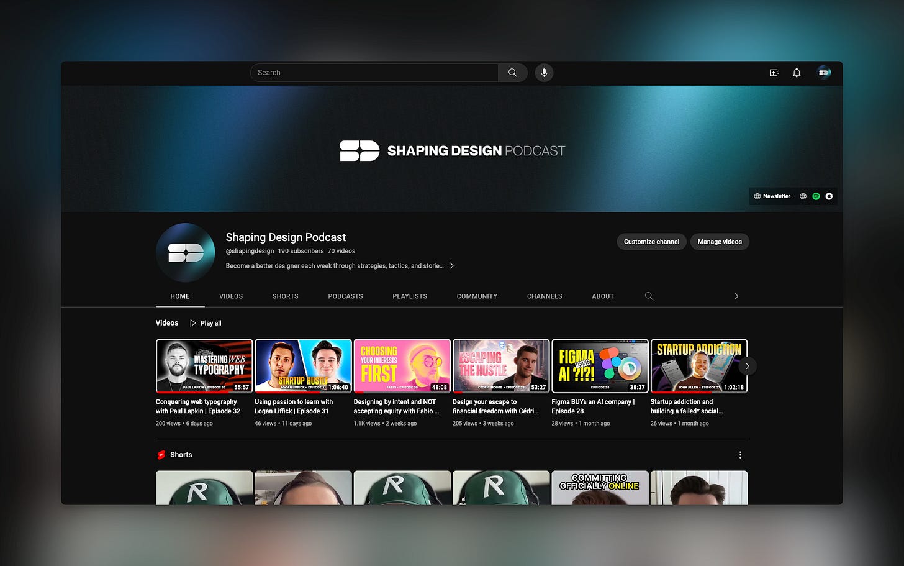This screenshot has height=566, width=904.
Task: Click the Customize channel button
Action: pyautogui.click(x=651, y=242)
